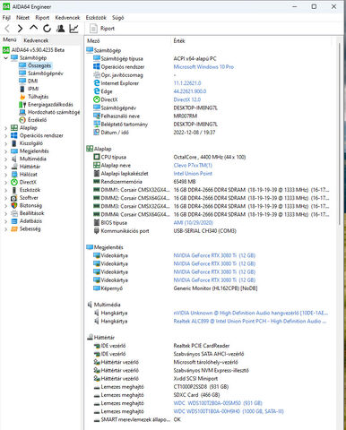Expand the Alaplap tree node

pyautogui.click(x=6, y=128)
